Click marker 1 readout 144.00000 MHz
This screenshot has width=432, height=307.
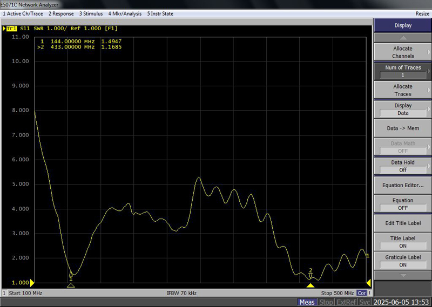(x=72, y=42)
